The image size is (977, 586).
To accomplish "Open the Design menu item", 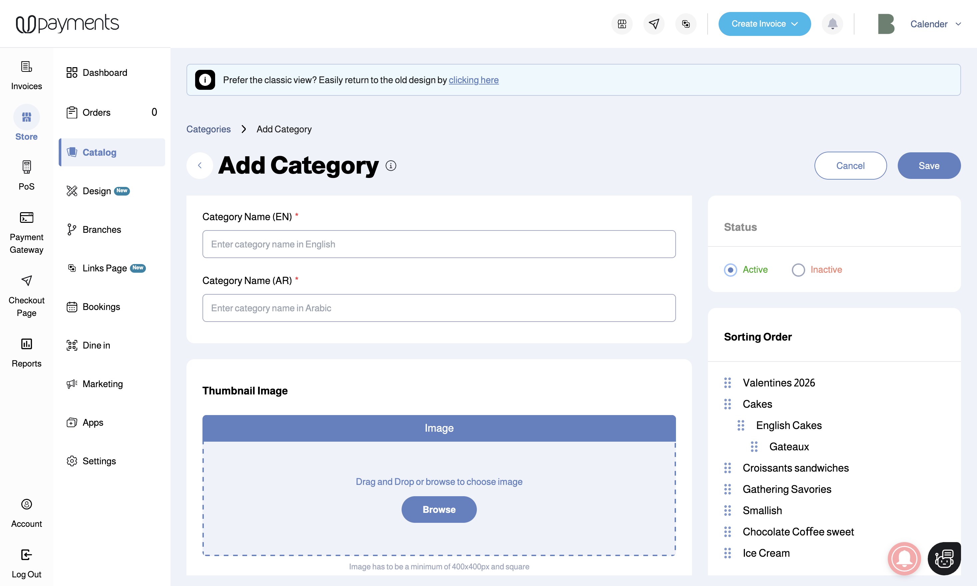I will pyautogui.click(x=97, y=191).
